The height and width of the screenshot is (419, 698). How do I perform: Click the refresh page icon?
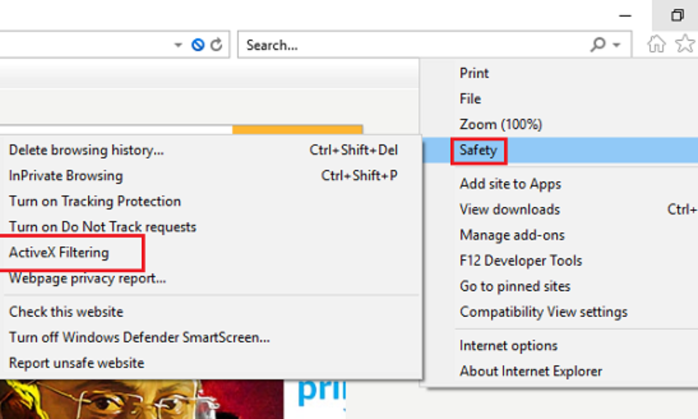(x=216, y=45)
